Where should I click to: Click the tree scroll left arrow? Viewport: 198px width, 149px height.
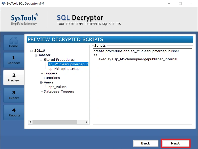[30, 122]
